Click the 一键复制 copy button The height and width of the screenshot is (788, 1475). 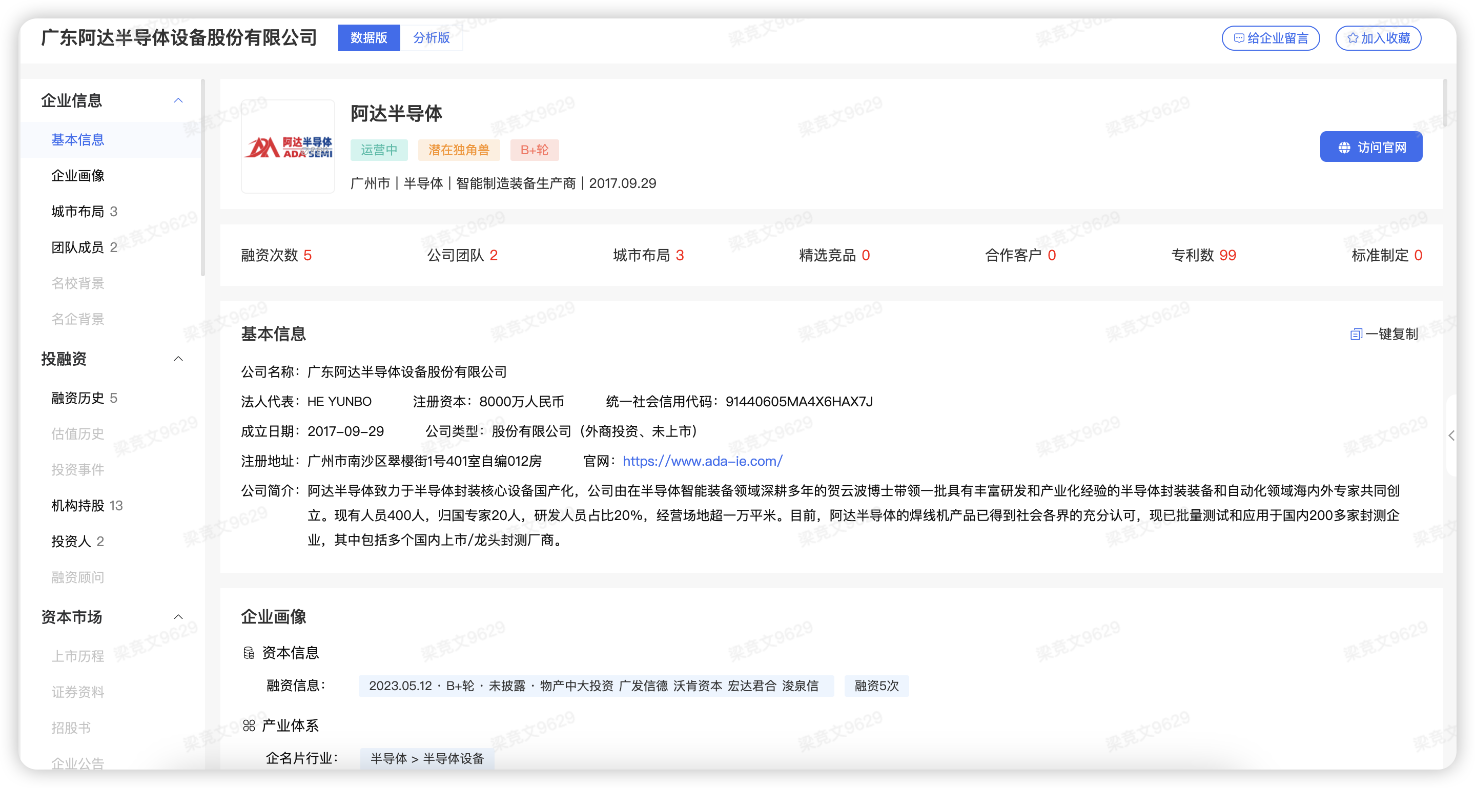1384,334
